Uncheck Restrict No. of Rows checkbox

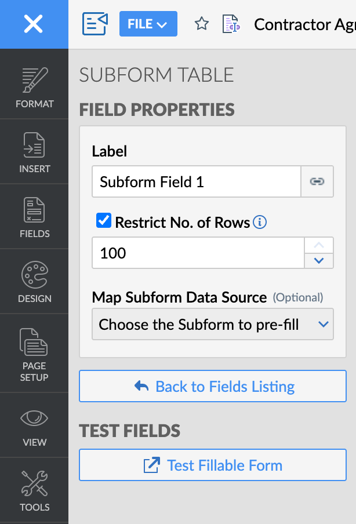click(104, 221)
